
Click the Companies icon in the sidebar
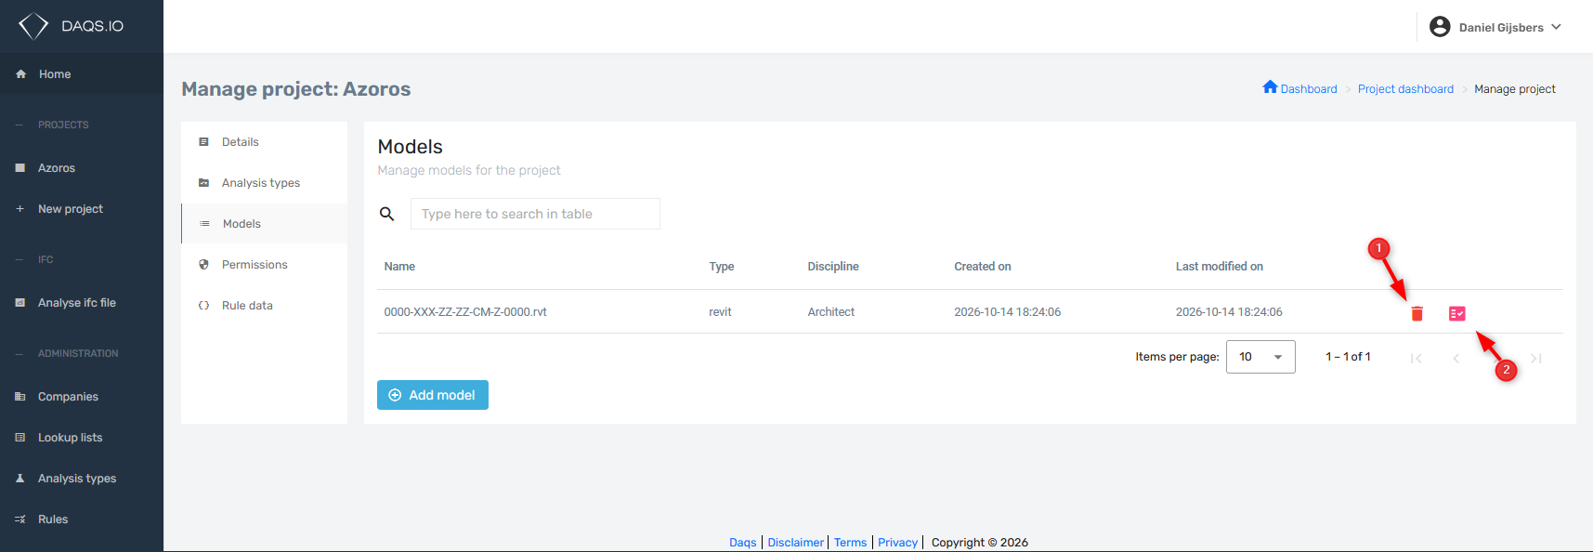pos(20,397)
